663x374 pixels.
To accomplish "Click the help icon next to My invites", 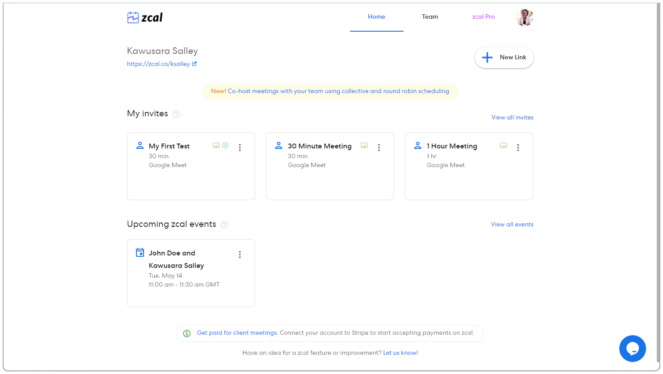I will click(x=176, y=114).
